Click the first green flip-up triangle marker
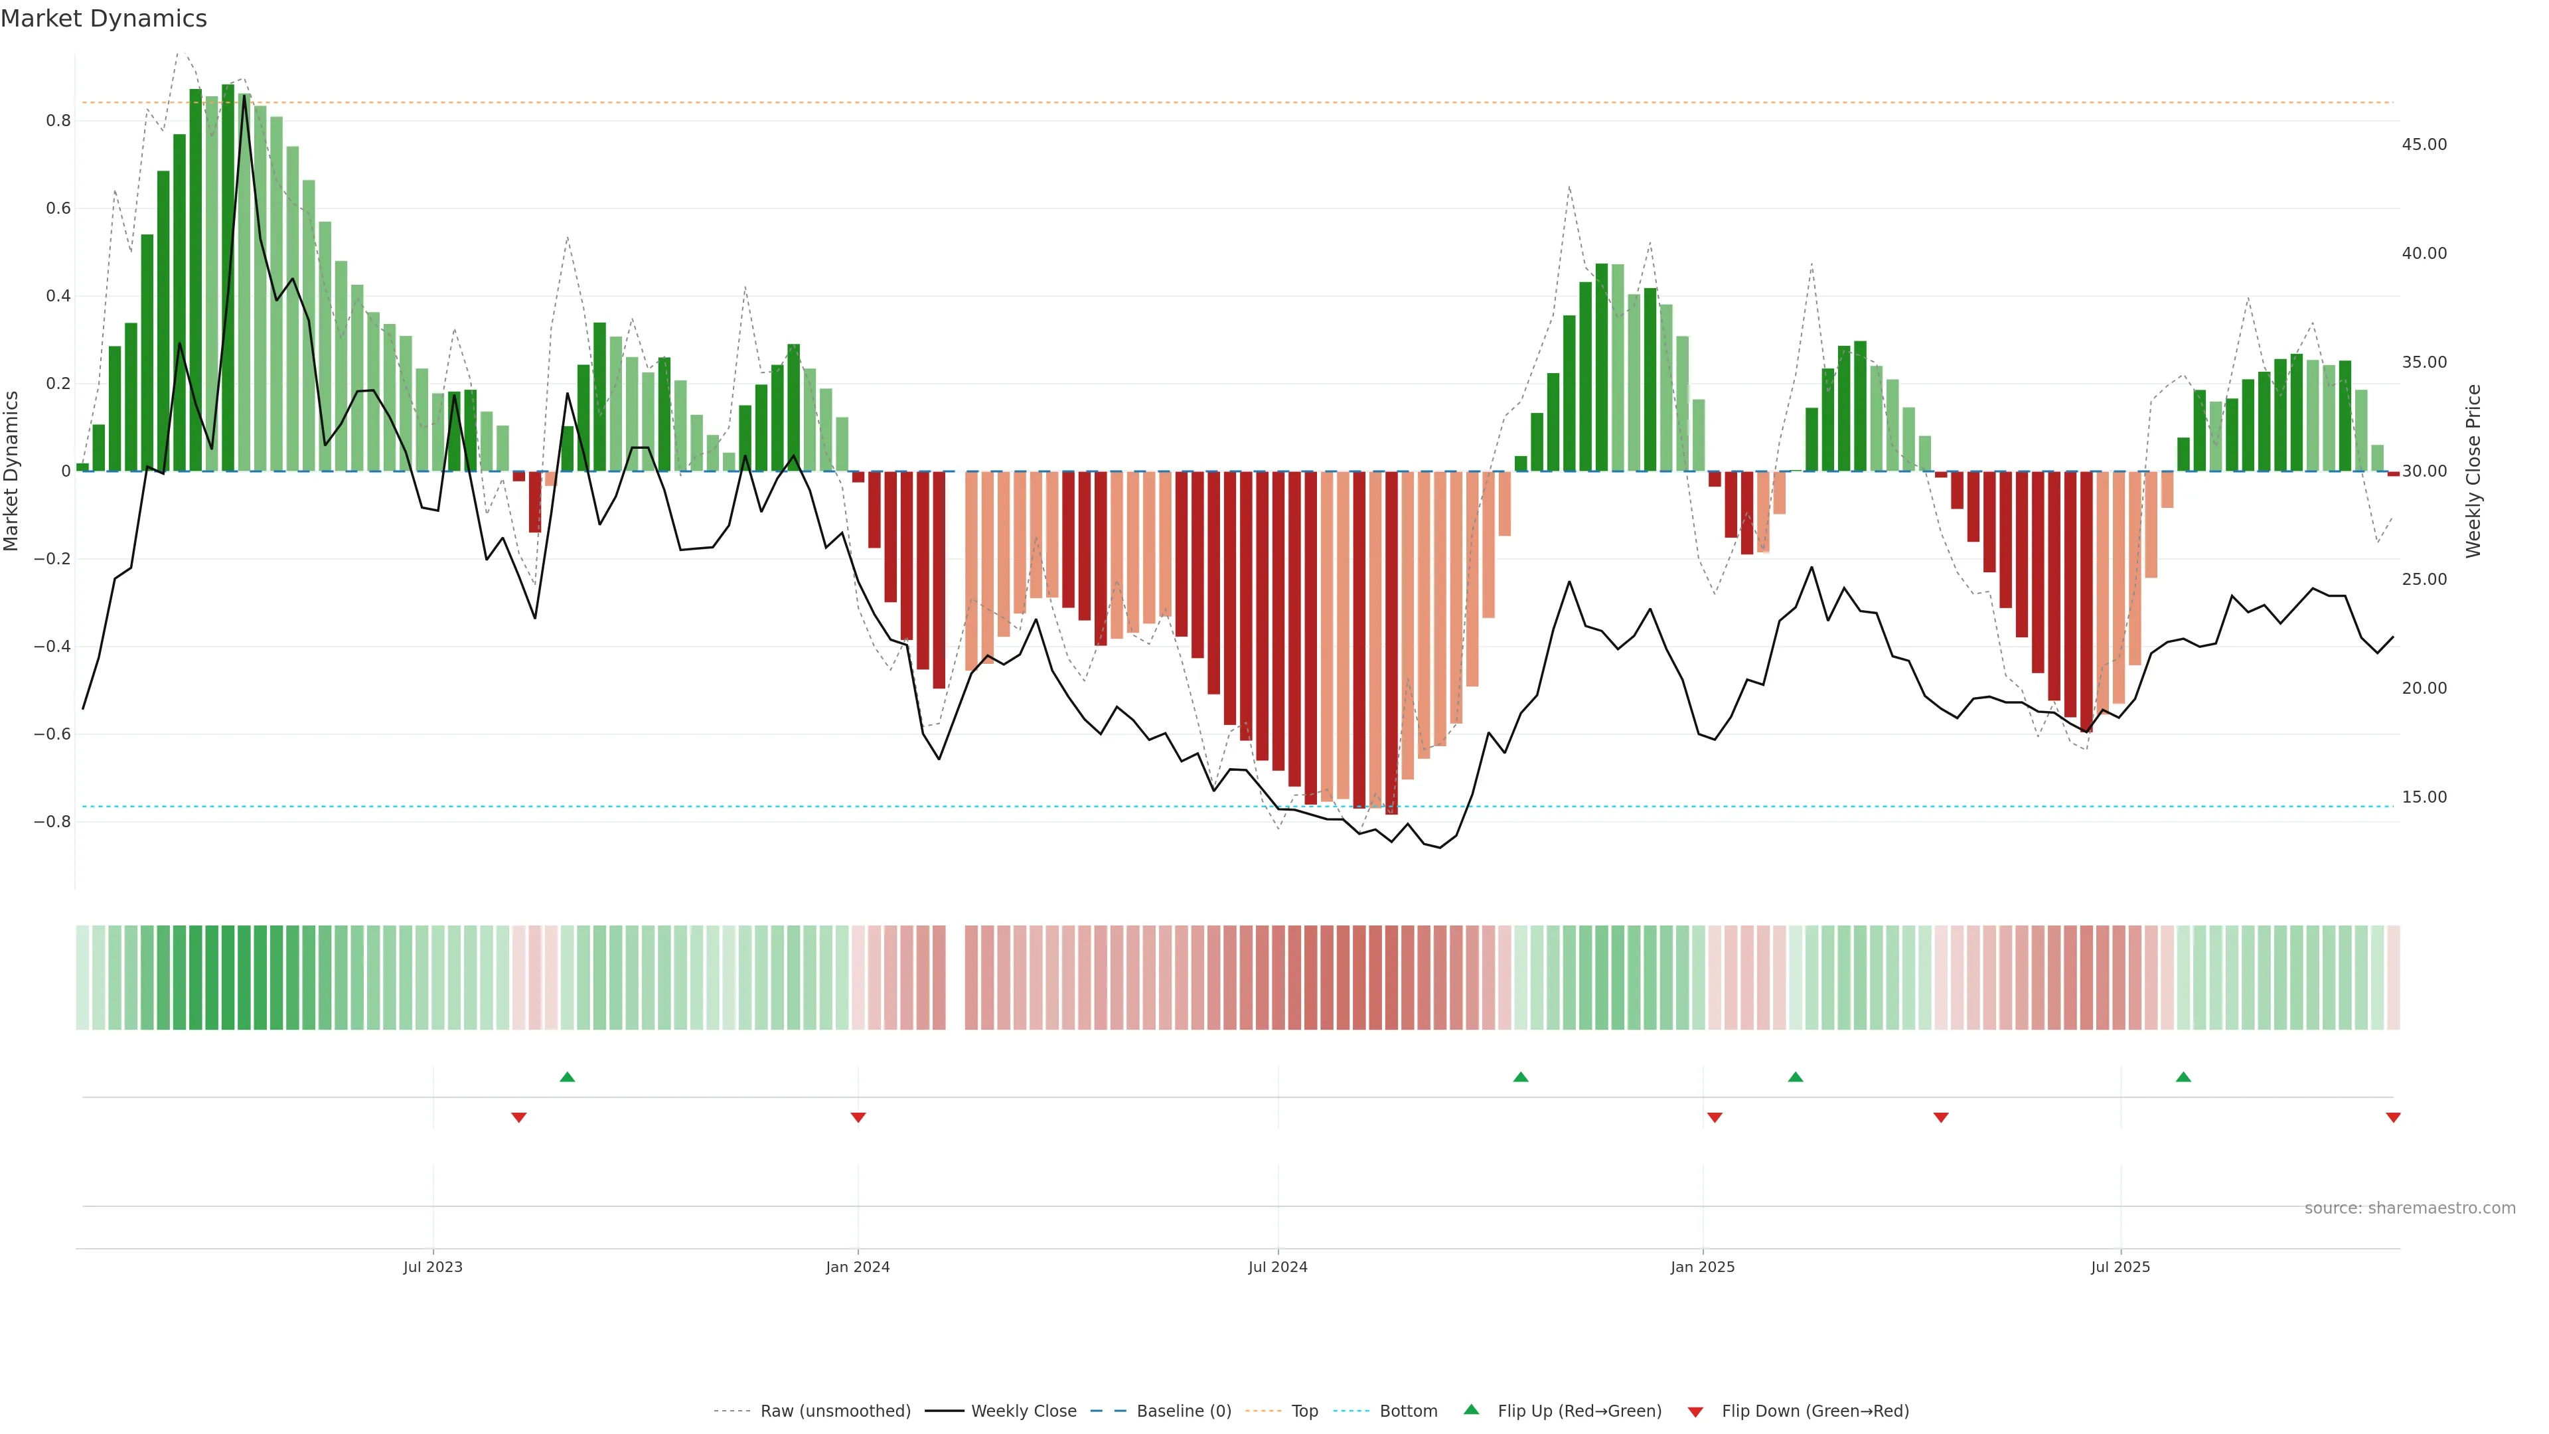The image size is (2549, 1434). (567, 1077)
